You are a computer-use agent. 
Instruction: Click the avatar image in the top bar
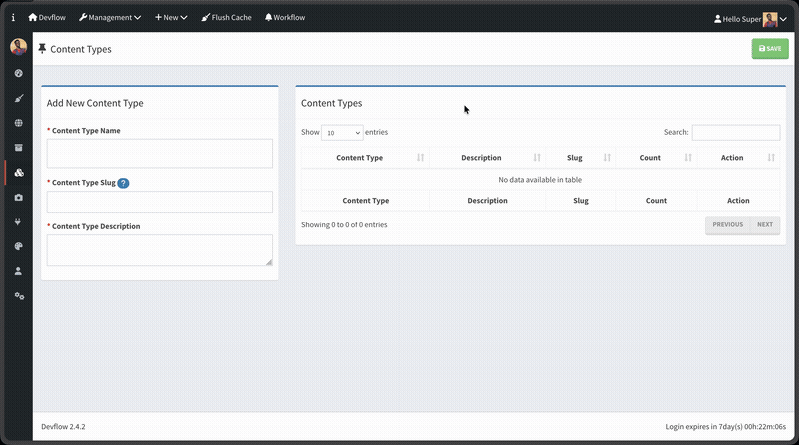pos(770,19)
